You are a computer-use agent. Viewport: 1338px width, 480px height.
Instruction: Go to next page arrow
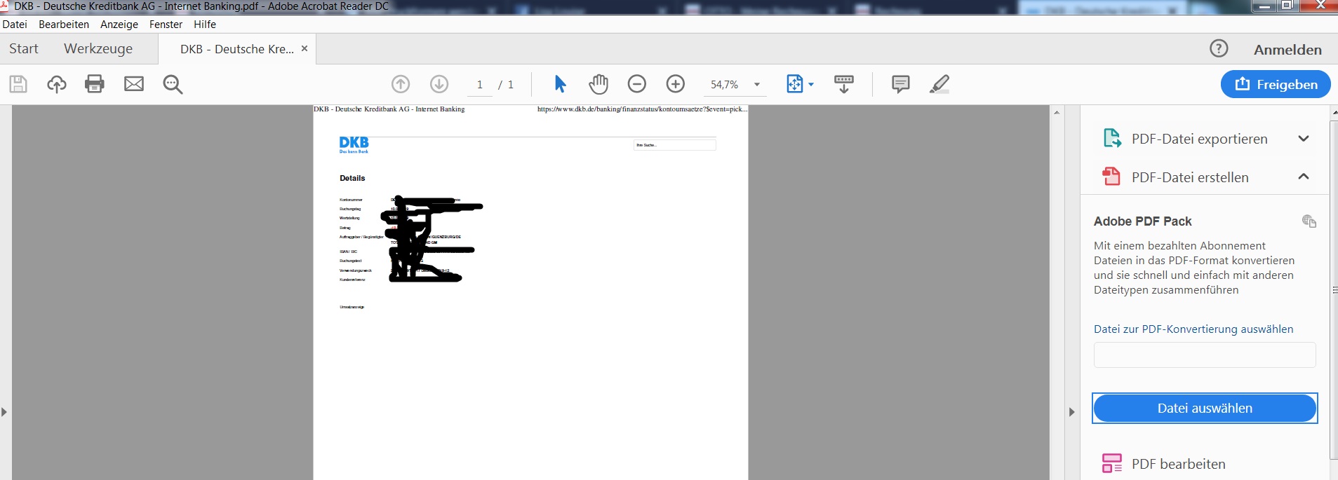[x=439, y=84]
